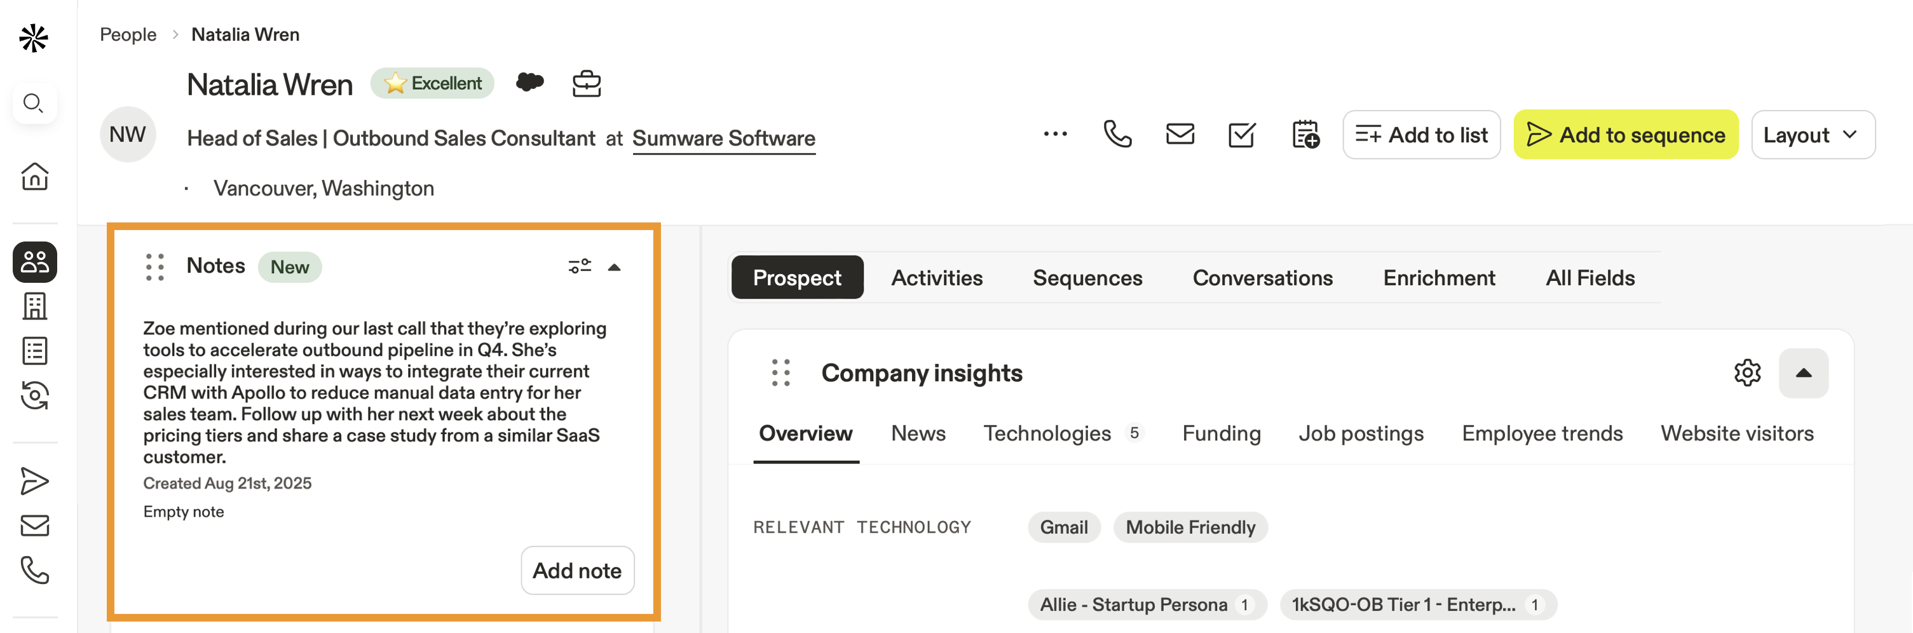Click Add to sequence button
The image size is (1913, 633).
(1626, 135)
